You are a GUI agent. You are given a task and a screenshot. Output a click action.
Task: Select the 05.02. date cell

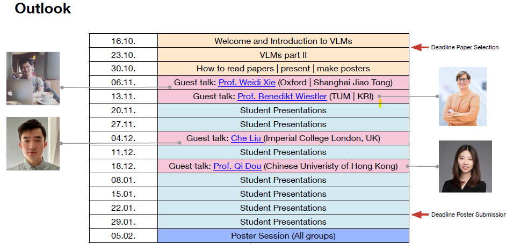click(x=123, y=235)
